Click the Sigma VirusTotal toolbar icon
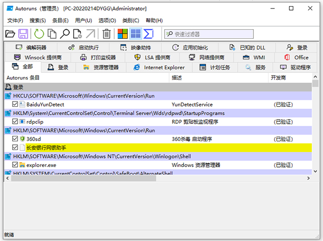The image size is (323, 241). [148, 34]
